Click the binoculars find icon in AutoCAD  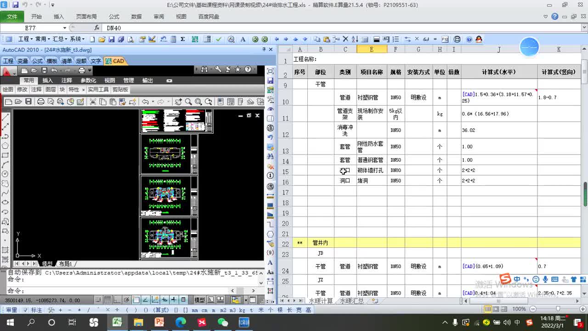click(204, 69)
